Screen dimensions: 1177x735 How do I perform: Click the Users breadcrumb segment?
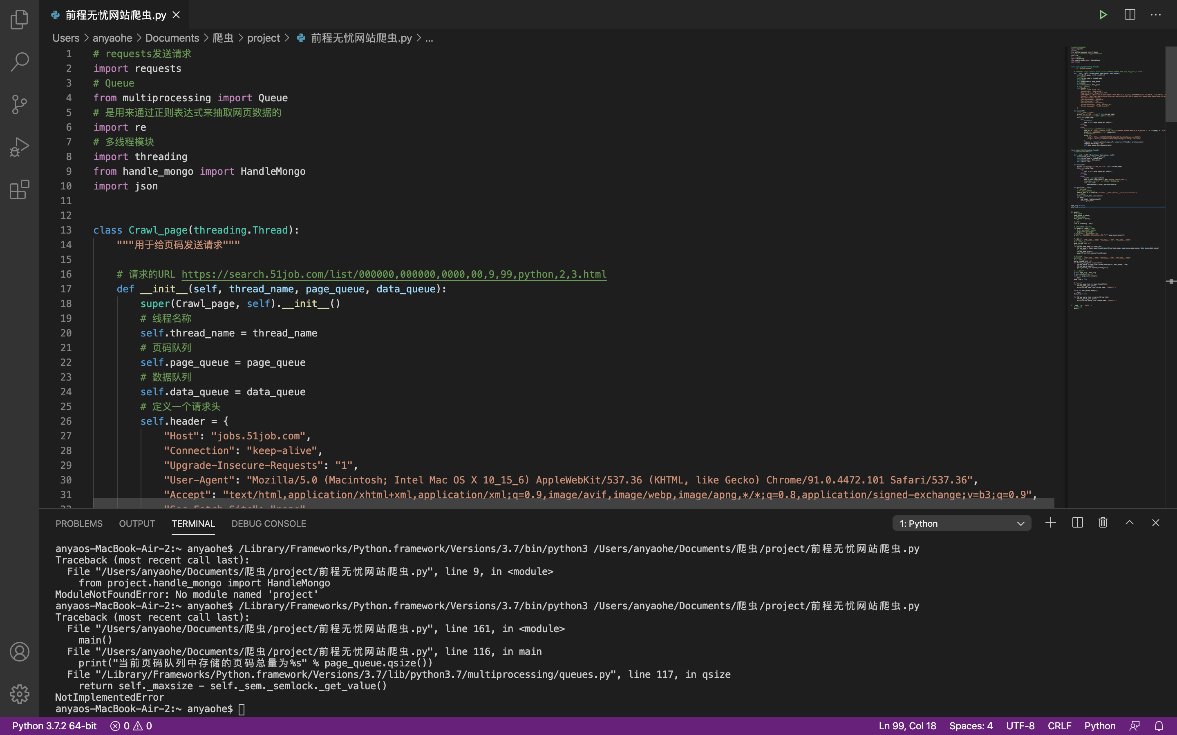(66, 38)
